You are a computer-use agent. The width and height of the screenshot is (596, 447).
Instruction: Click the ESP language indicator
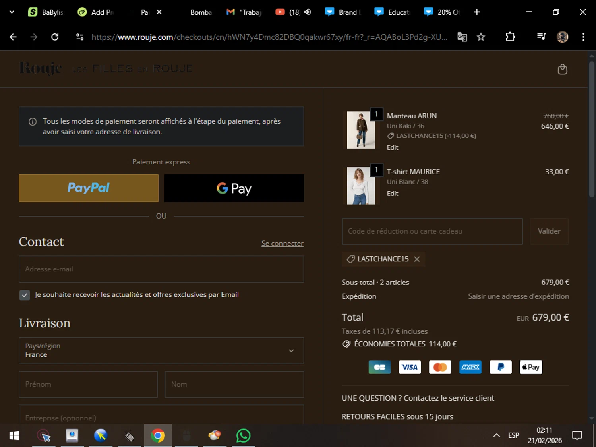513,435
